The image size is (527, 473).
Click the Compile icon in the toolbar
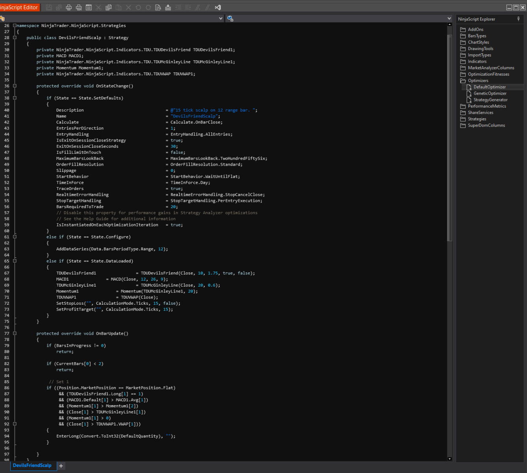coord(168,7)
